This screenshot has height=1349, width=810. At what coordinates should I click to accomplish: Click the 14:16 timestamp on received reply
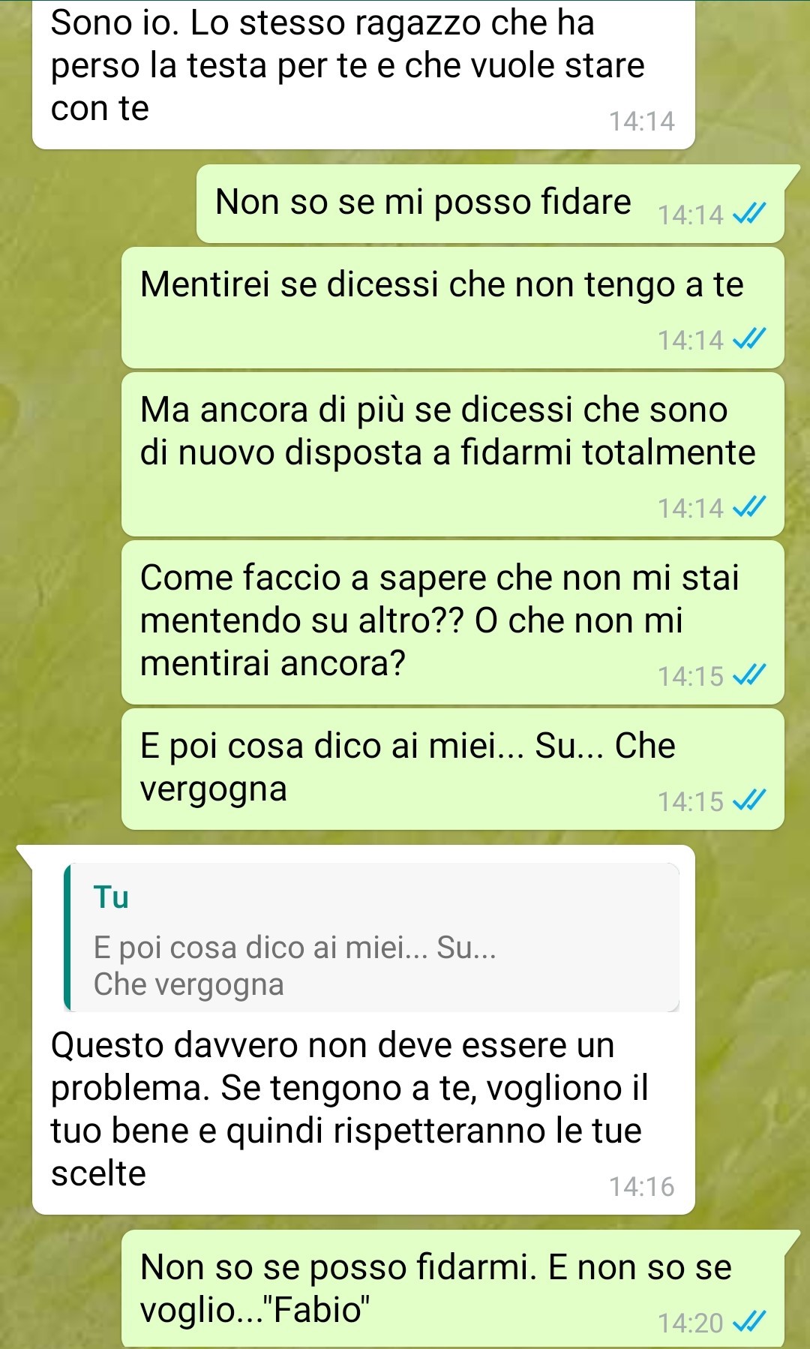pyautogui.click(x=642, y=1186)
